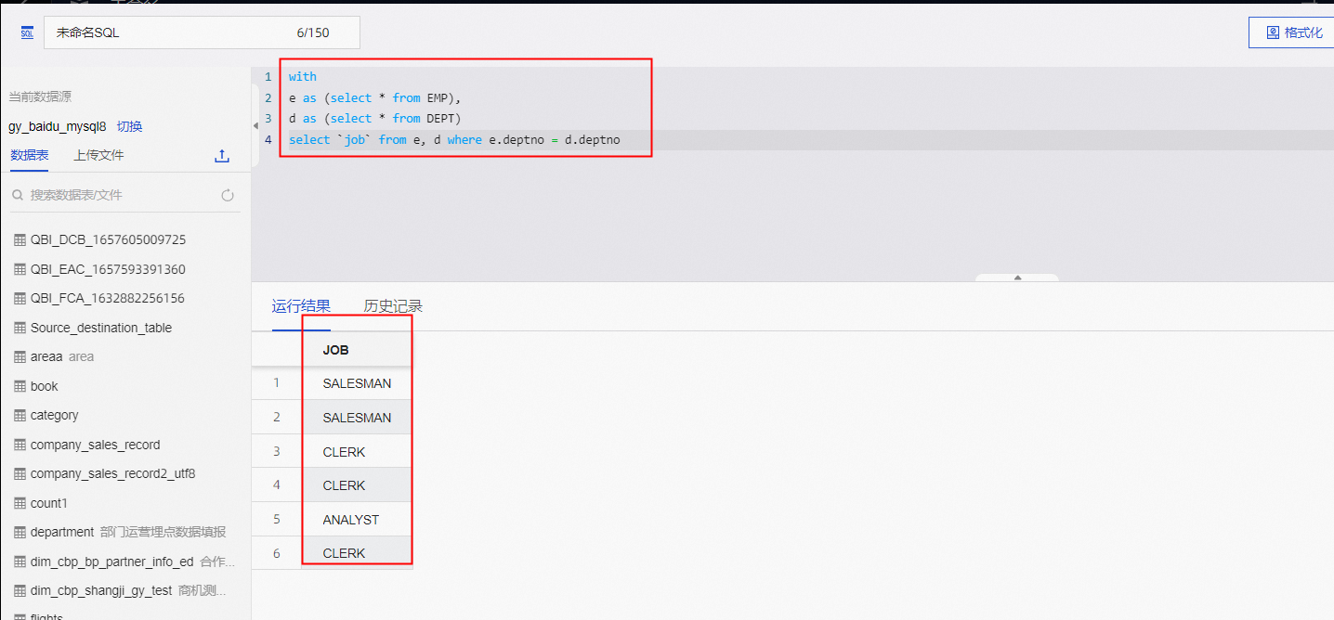
Task: Click the SQL file icon beside name field
Action: click(x=27, y=32)
